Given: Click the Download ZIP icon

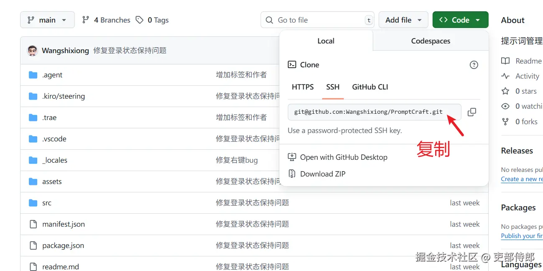Looking at the screenshot, I should click(x=292, y=174).
